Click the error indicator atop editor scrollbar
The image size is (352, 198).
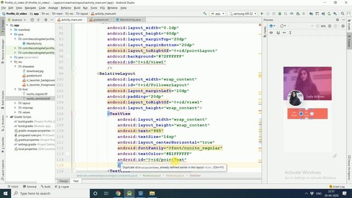pyautogui.click(x=260, y=25)
